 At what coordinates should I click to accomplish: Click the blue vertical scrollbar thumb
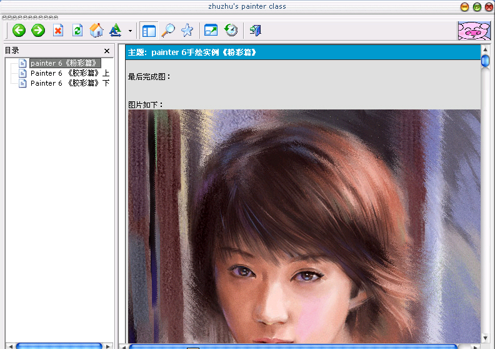(x=485, y=61)
